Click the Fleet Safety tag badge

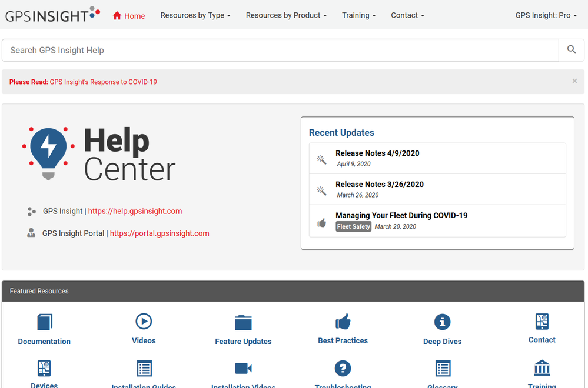[x=353, y=226]
